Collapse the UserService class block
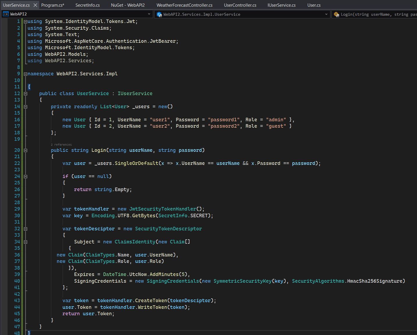This screenshot has width=417, height=335. coord(25,94)
